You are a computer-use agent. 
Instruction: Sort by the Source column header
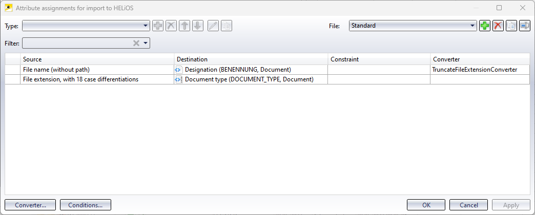(97, 59)
